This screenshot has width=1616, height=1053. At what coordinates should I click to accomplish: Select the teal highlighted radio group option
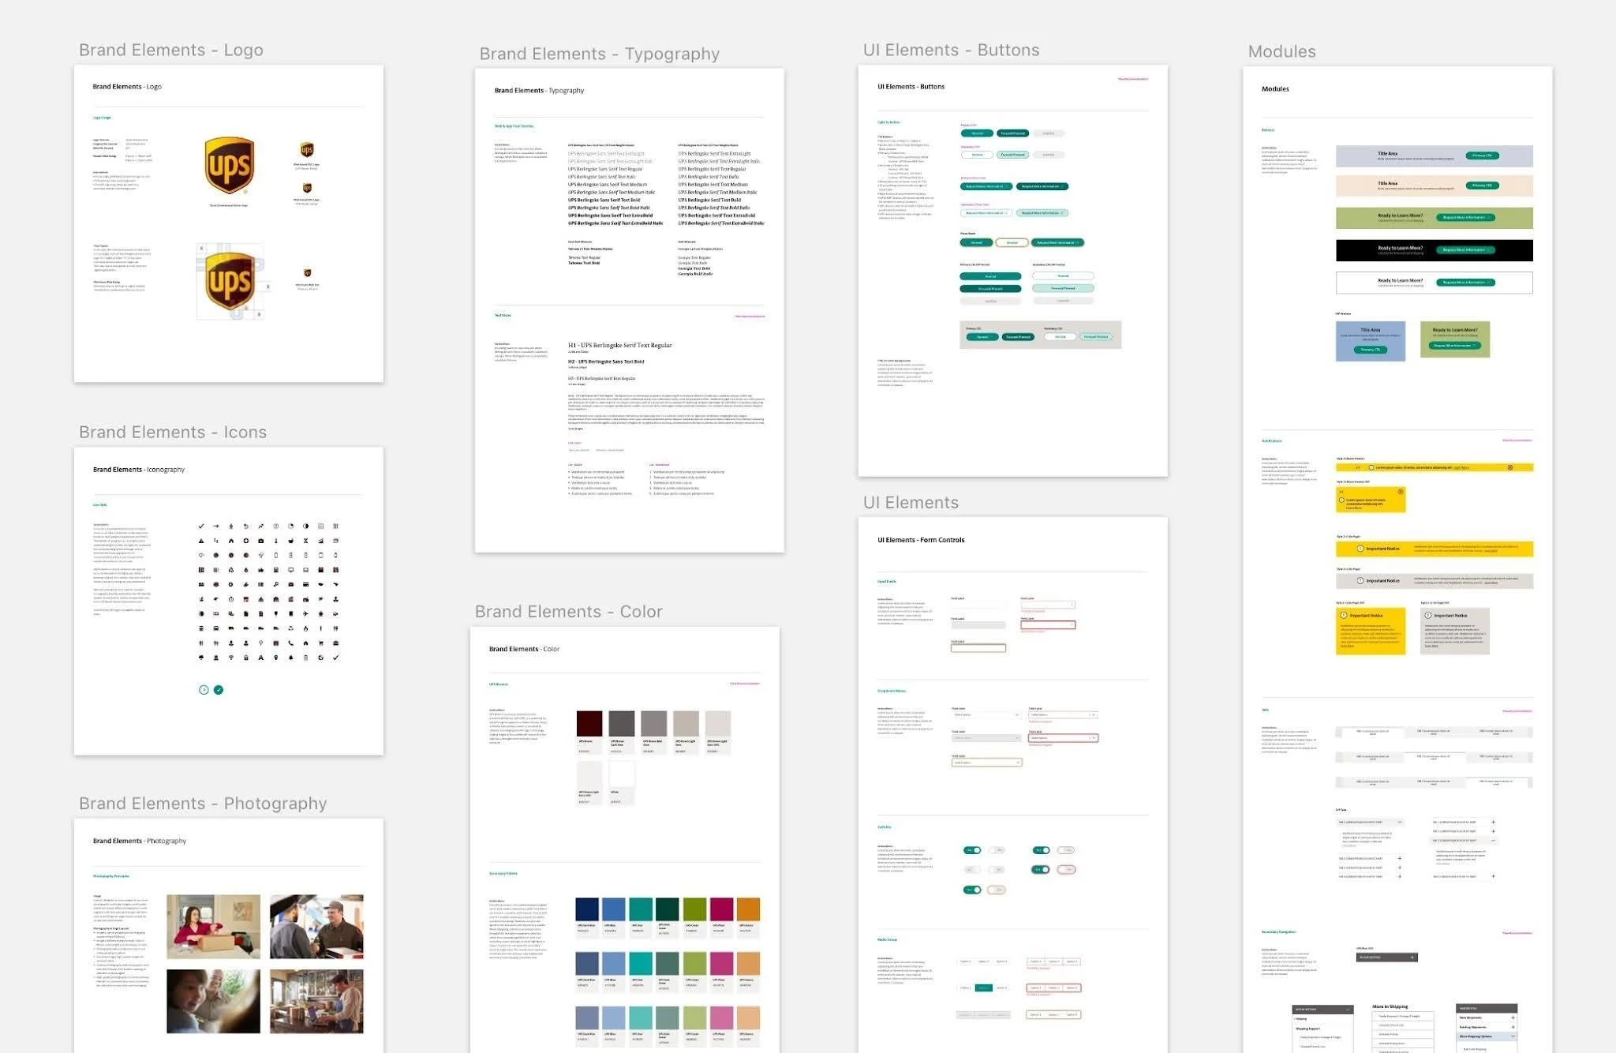pos(983,987)
